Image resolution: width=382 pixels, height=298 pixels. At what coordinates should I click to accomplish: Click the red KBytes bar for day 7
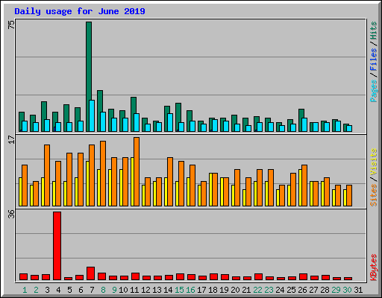(90, 273)
